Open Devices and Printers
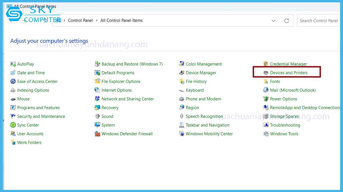 [x=288, y=72]
